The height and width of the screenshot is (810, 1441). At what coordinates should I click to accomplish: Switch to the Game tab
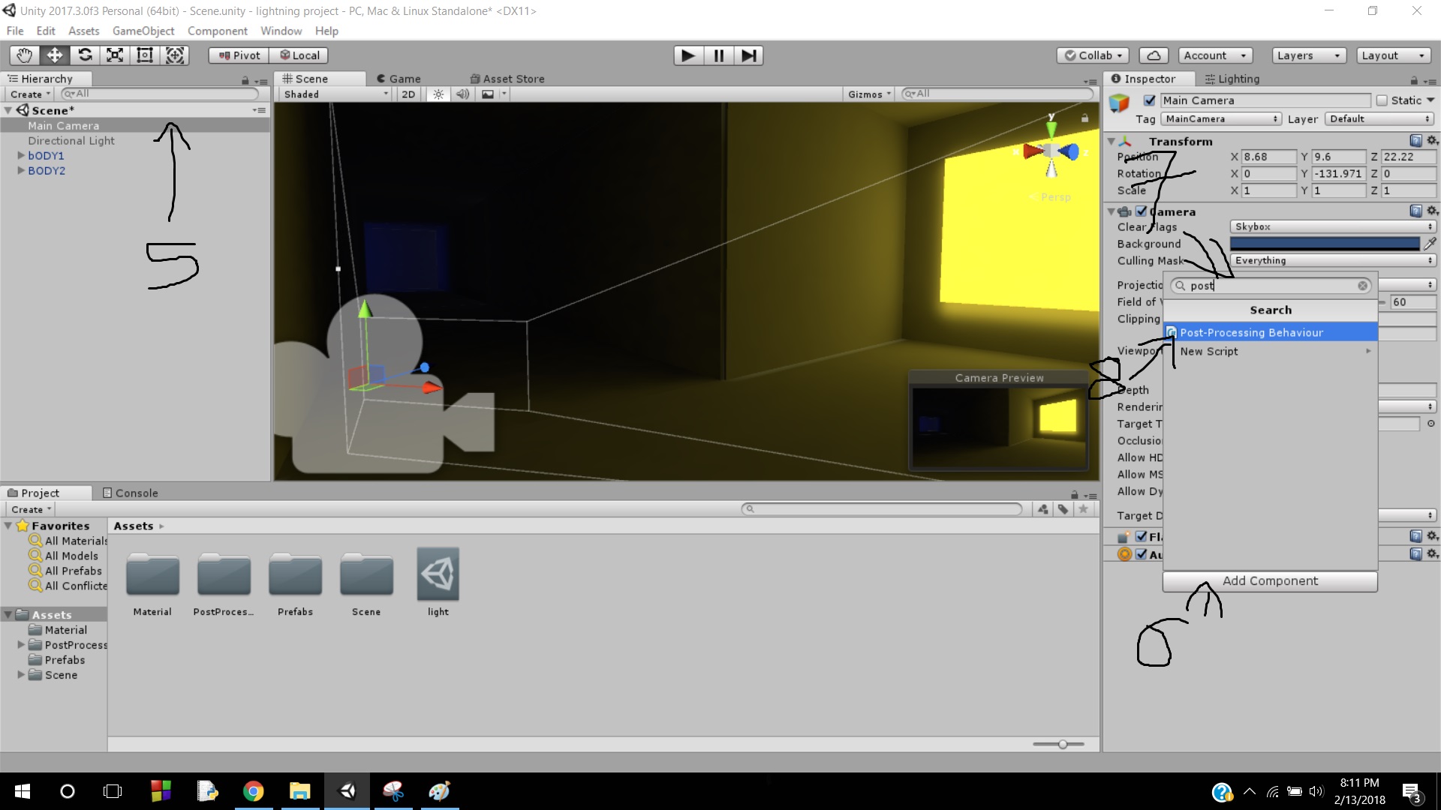click(x=399, y=79)
